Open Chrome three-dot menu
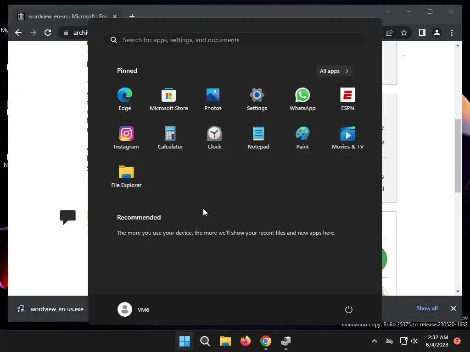Image resolution: width=470 pixels, height=352 pixels. tap(452, 33)
